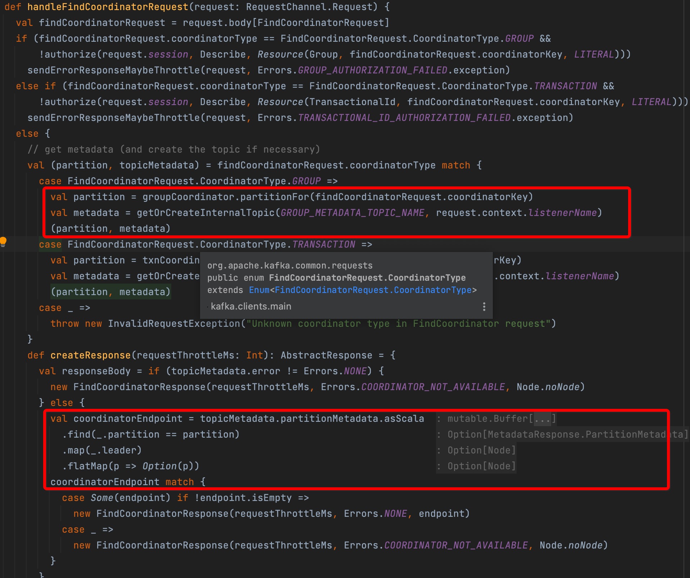Click Node.noNode on the last response line
This screenshot has width=690, height=578.
point(571,545)
